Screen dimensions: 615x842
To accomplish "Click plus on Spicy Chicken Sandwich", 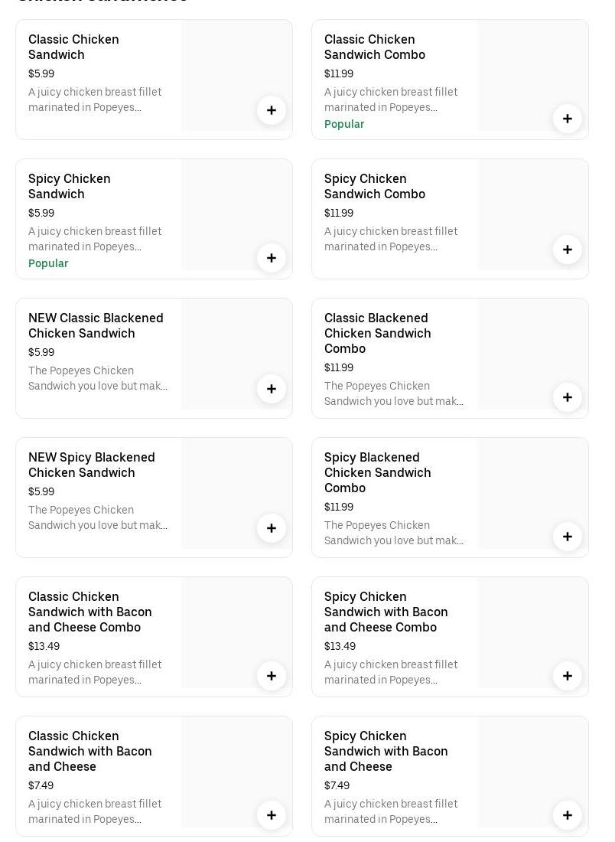I will tap(272, 258).
